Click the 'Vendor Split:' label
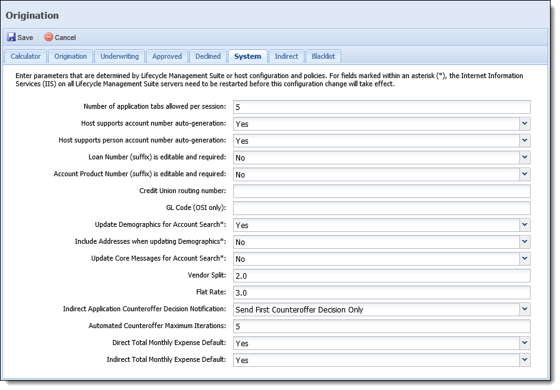 pyautogui.click(x=207, y=275)
